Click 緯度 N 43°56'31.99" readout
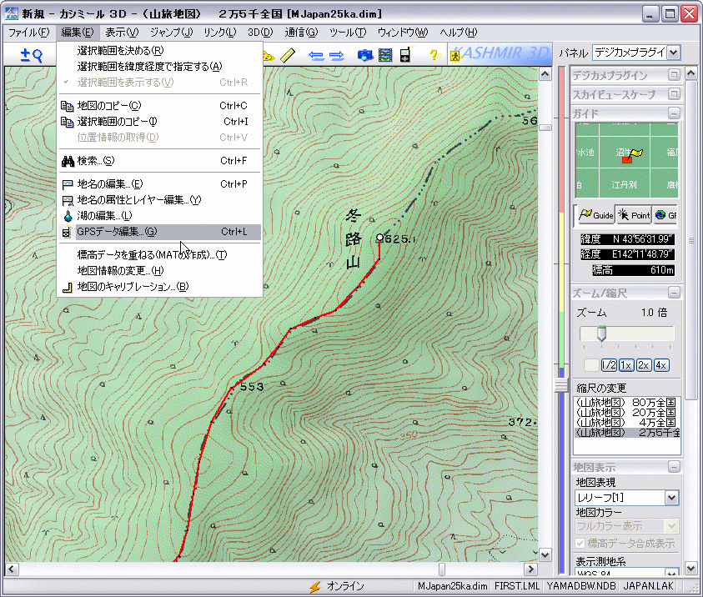 click(x=627, y=239)
